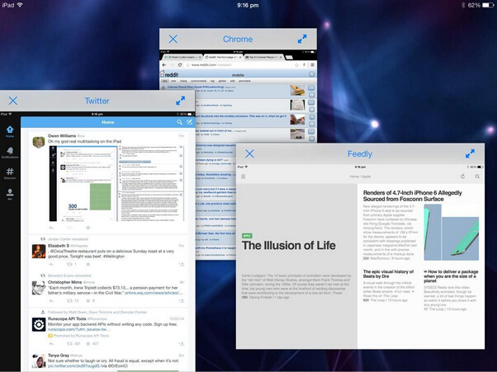Open 'Renders of 4.7-Inch iPhone 6' article
497x372 pixels.
[x=412, y=195]
